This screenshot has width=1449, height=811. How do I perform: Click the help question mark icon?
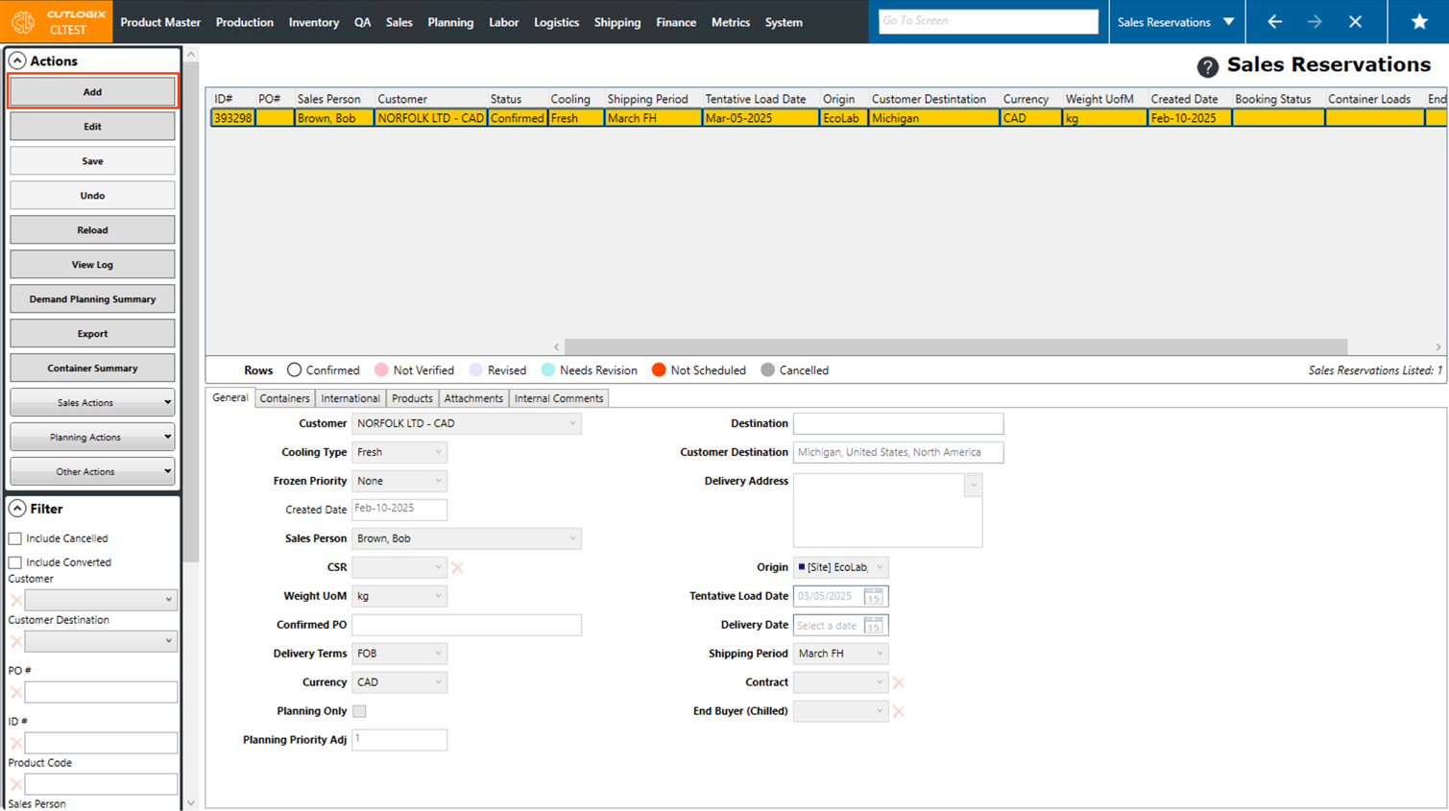pyautogui.click(x=1207, y=66)
